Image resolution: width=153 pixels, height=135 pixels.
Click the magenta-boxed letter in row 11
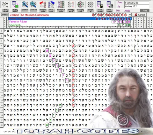pos(67,80)
